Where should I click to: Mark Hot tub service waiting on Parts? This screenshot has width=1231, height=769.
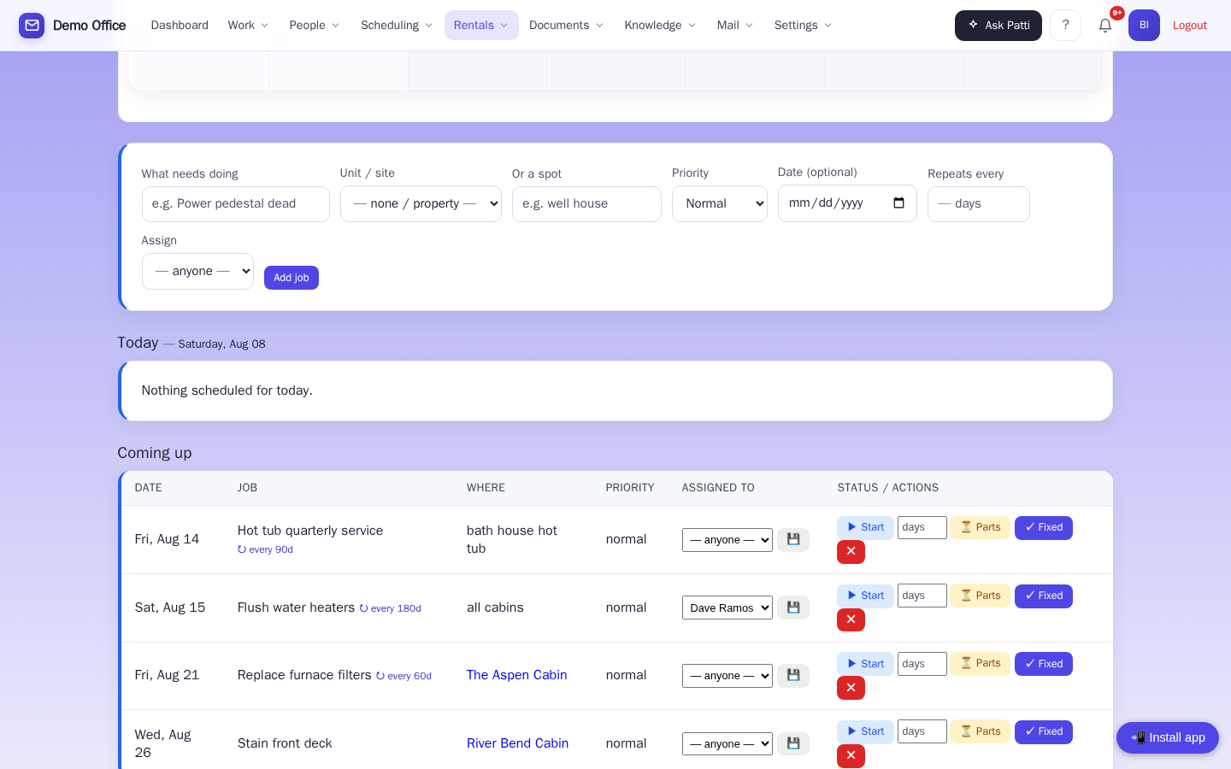[981, 528]
